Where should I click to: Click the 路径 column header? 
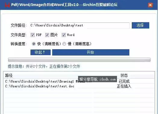tap(9, 75)
